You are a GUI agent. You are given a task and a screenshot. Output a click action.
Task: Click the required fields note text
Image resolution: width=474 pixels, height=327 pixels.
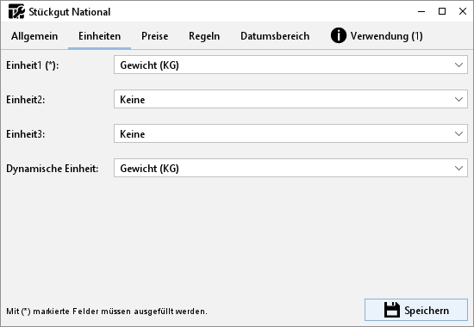107,312
